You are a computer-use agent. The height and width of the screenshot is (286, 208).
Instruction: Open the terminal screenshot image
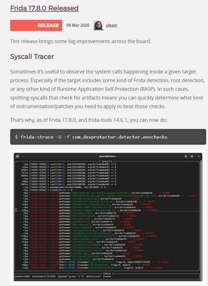click(x=108, y=217)
